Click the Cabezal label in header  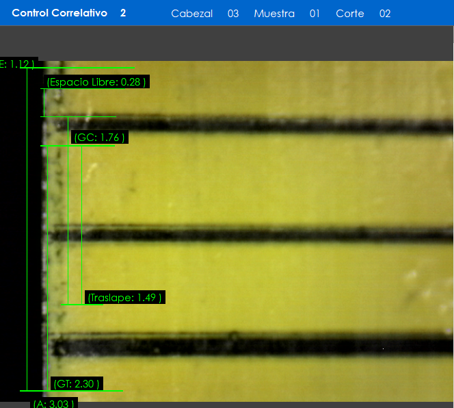191,14
